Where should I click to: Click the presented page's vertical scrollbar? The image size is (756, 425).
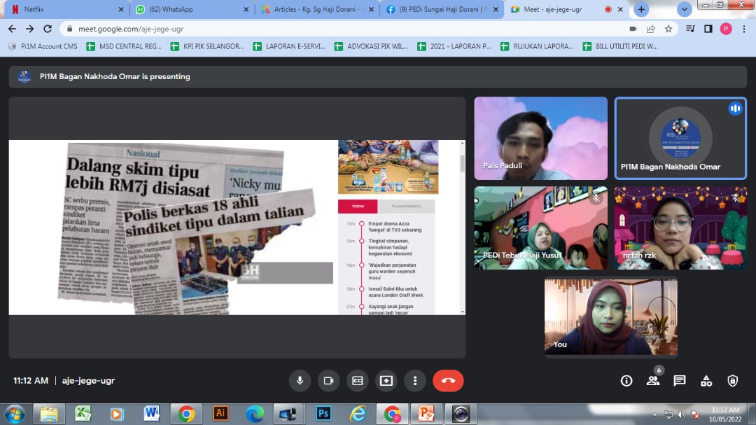(x=461, y=163)
